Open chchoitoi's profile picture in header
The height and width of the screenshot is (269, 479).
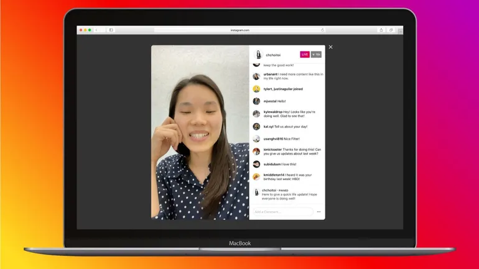(x=258, y=55)
